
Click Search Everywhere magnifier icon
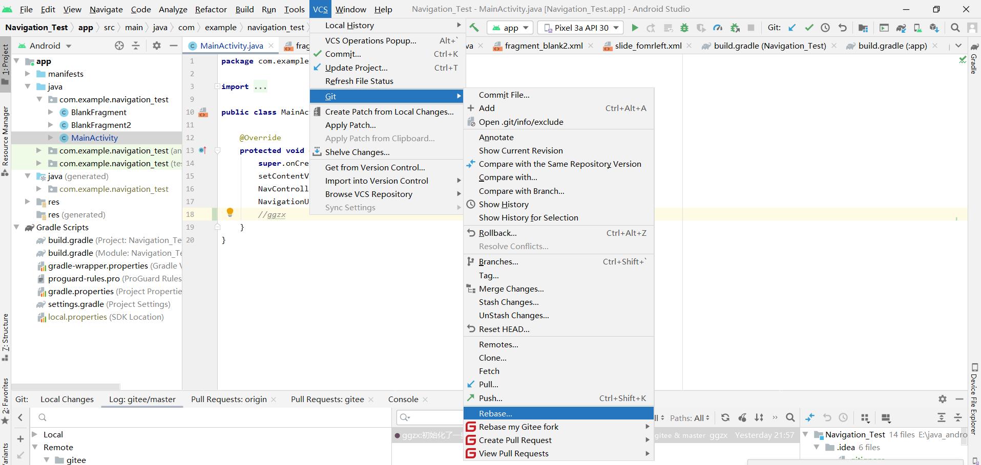pyautogui.click(x=955, y=28)
